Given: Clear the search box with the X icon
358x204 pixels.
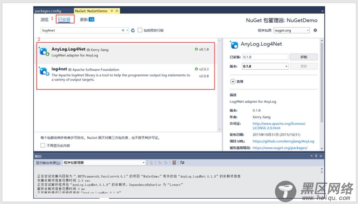Looking at the screenshot, I should 123,30.
